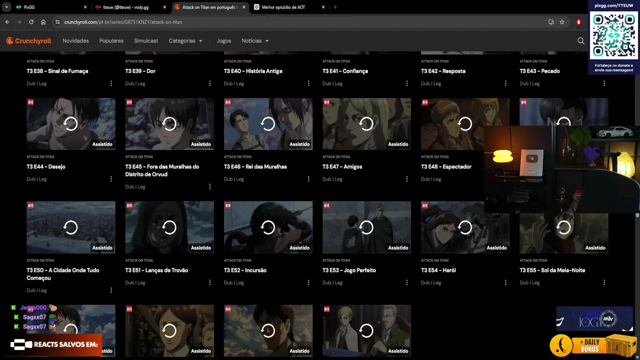Open episode T3 E48 – Espectador title
This screenshot has width=640, height=360.
tap(446, 166)
